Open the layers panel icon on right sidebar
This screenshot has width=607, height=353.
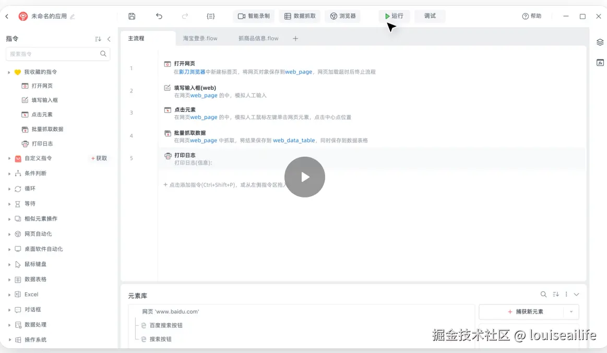pos(600,42)
